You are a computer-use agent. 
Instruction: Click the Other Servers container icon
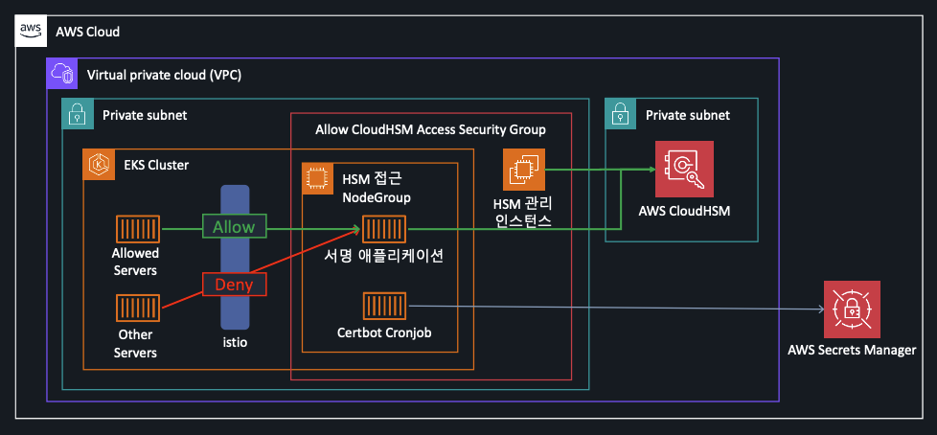tap(137, 309)
